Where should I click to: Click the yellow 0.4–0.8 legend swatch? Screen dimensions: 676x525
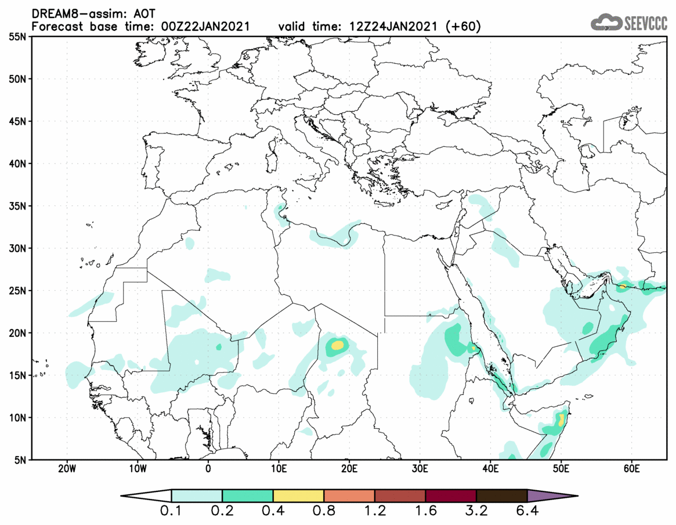click(x=298, y=495)
